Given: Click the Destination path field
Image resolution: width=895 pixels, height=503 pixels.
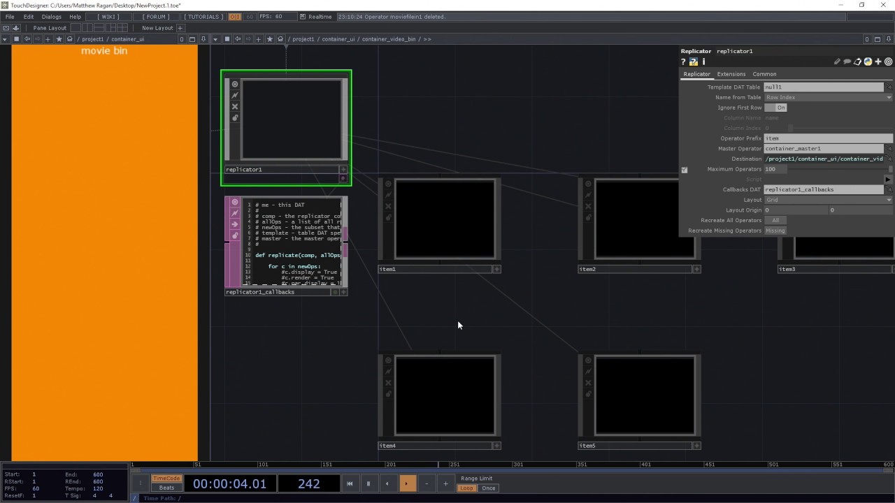Looking at the screenshot, I should tap(824, 159).
